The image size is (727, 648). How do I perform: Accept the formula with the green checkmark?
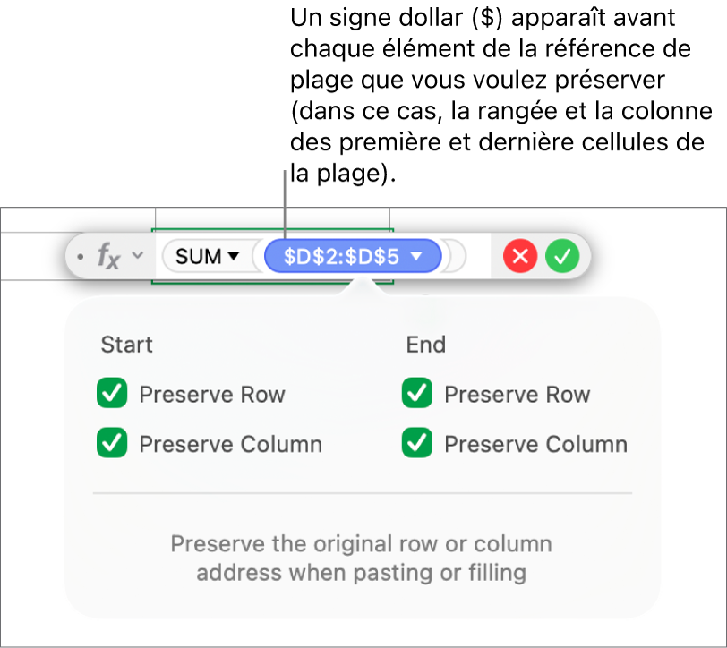point(562,258)
